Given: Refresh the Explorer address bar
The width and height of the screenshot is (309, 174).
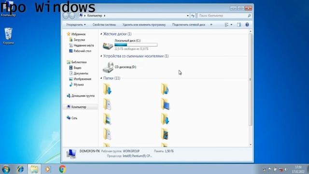Looking at the screenshot, I should pos(193,15).
